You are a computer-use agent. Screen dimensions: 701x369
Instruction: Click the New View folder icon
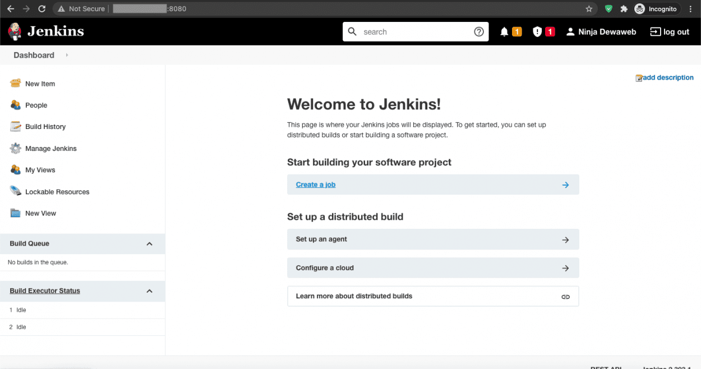(15, 213)
